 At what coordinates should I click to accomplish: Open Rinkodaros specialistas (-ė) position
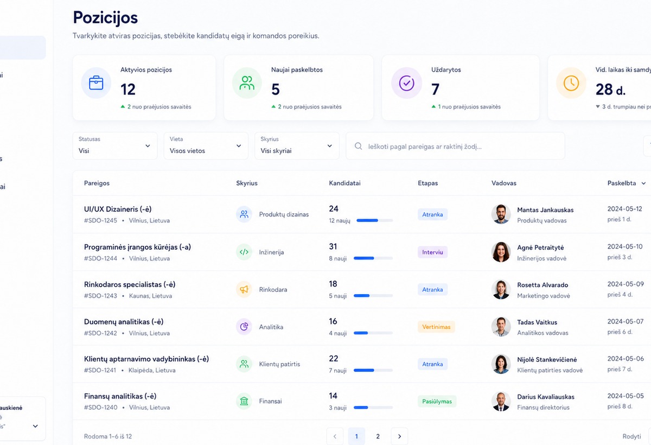click(130, 284)
